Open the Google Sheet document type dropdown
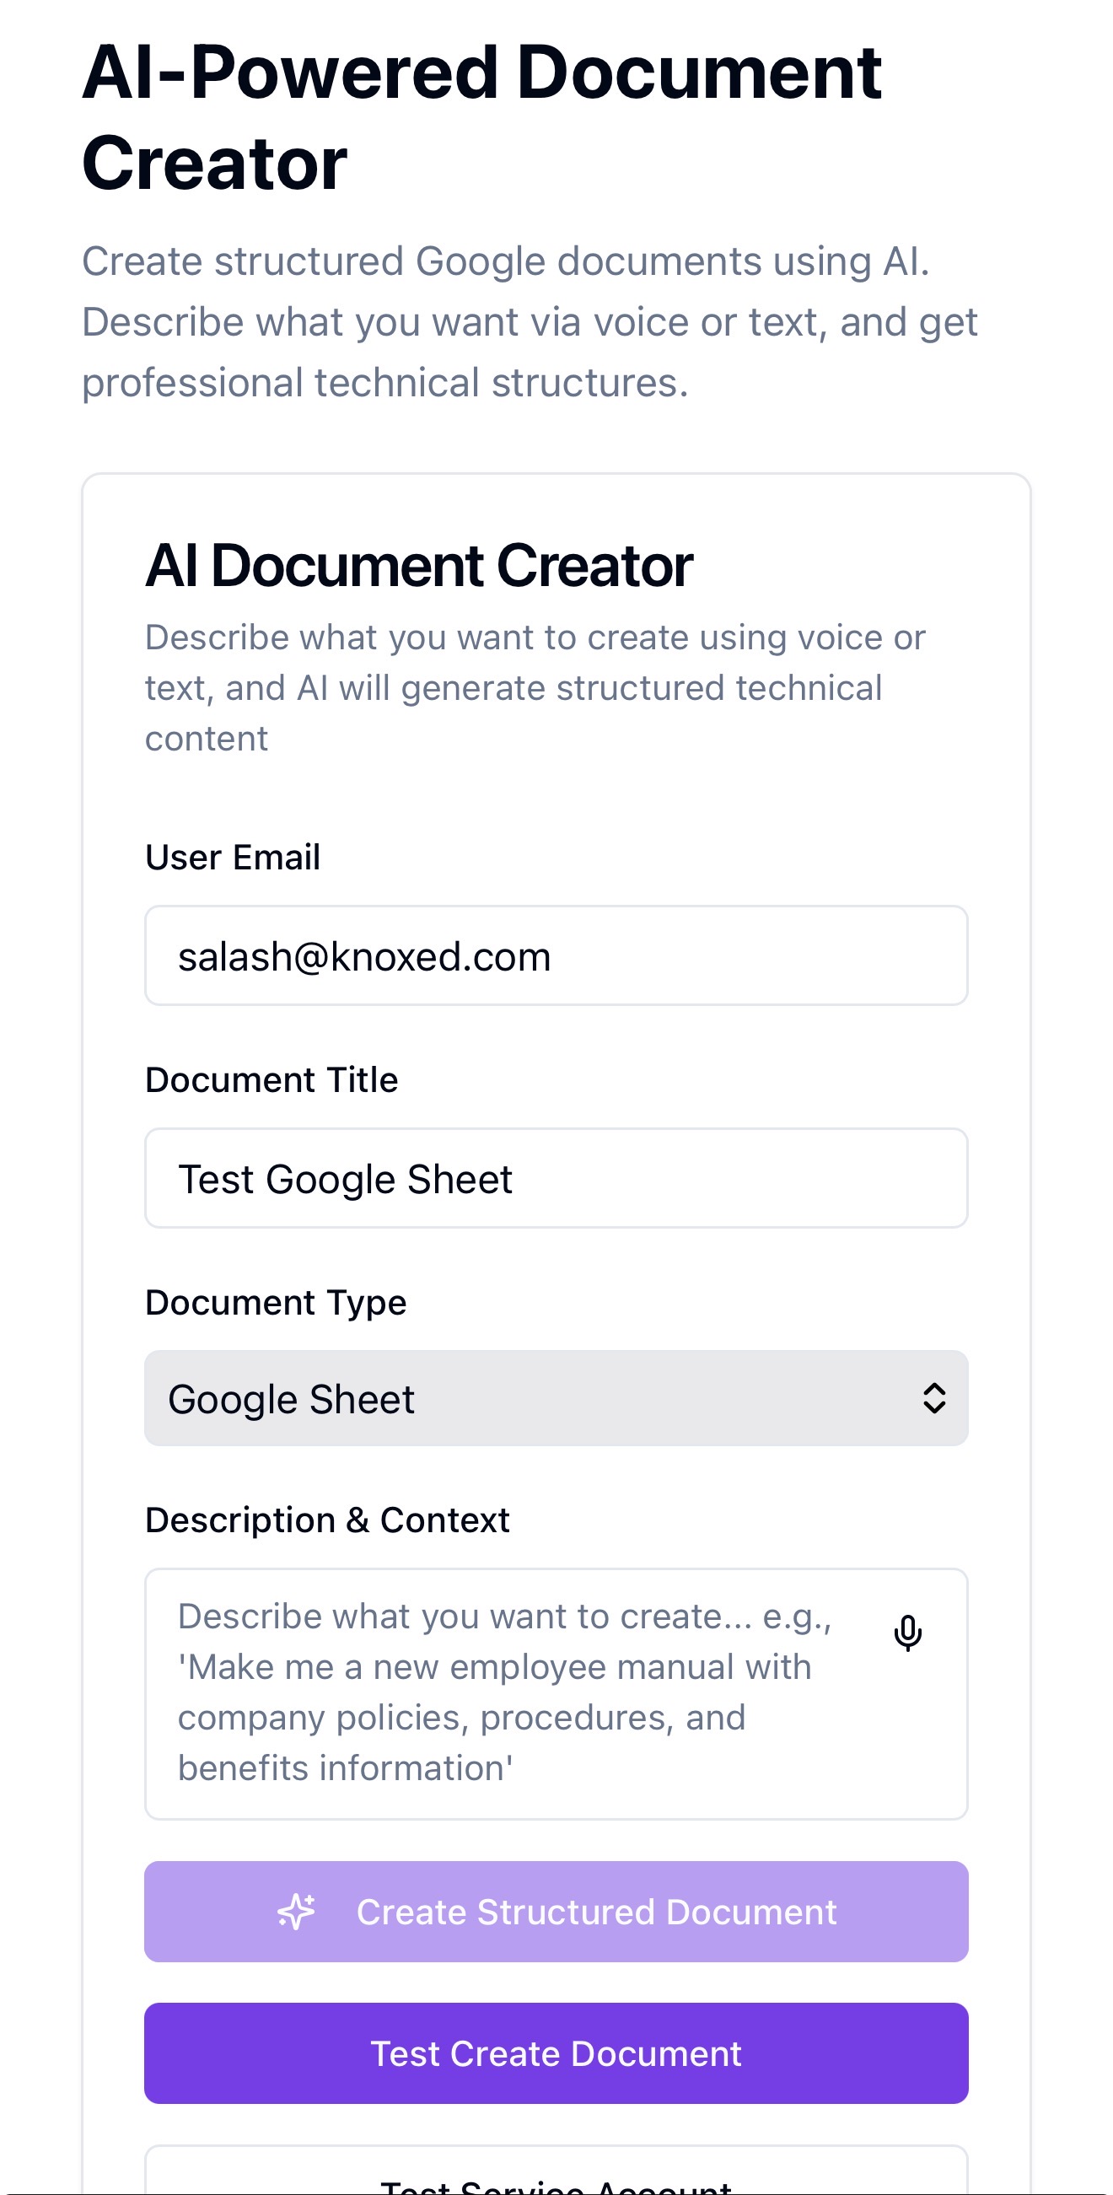The image size is (1113, 2195). pyautogui.click(x=556, y=1398)
